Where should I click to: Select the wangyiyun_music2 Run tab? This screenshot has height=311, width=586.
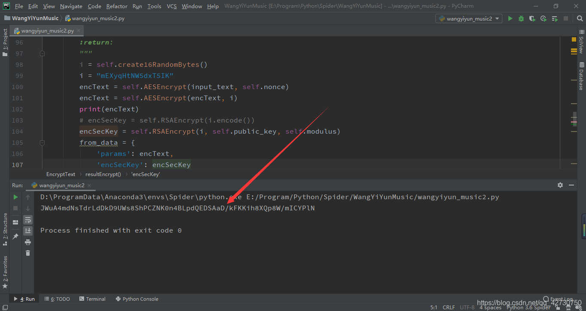point(61,185)
